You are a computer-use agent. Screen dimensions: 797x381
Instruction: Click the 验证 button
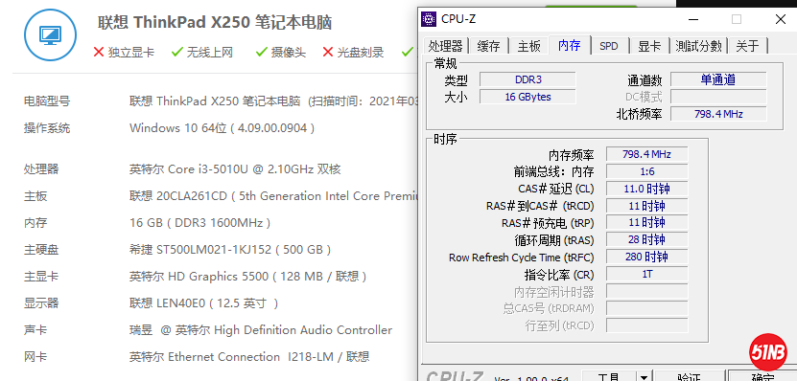tap(689, 376)
